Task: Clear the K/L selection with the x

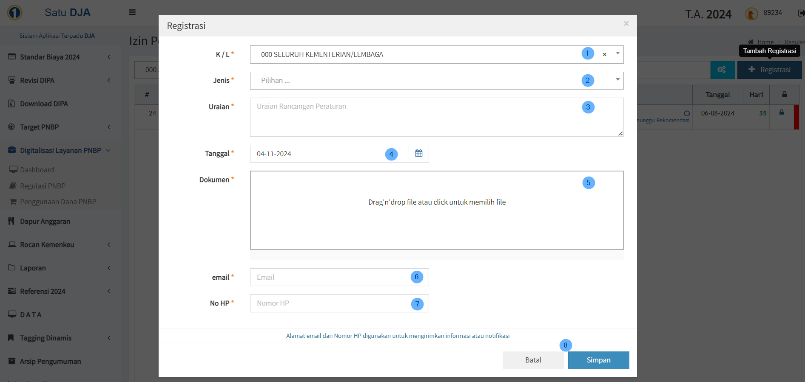Action: [x=604, y=55]
